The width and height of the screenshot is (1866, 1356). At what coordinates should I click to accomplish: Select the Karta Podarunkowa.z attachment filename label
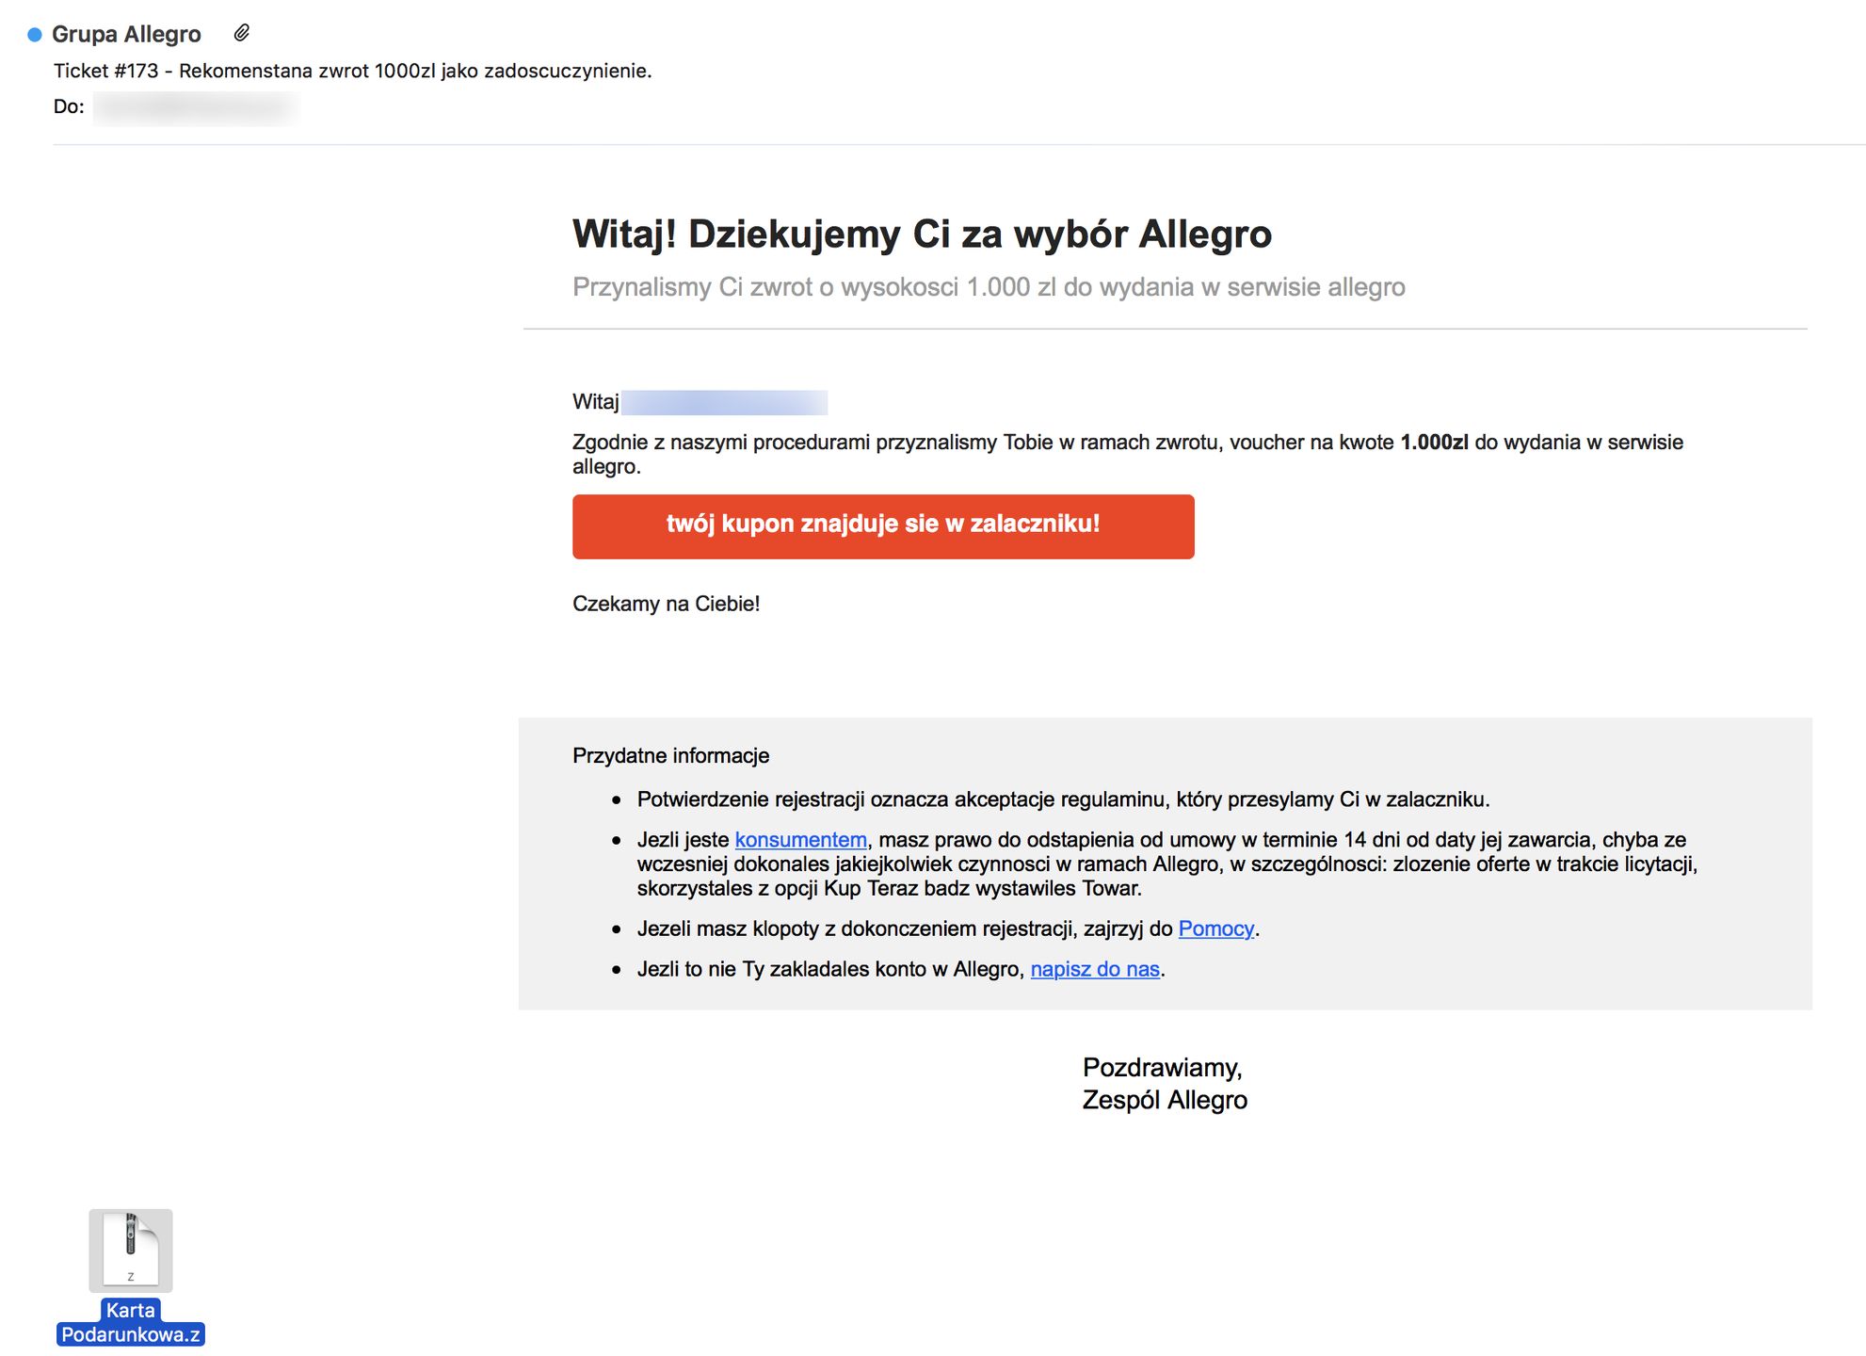(x=131, y=1322)
